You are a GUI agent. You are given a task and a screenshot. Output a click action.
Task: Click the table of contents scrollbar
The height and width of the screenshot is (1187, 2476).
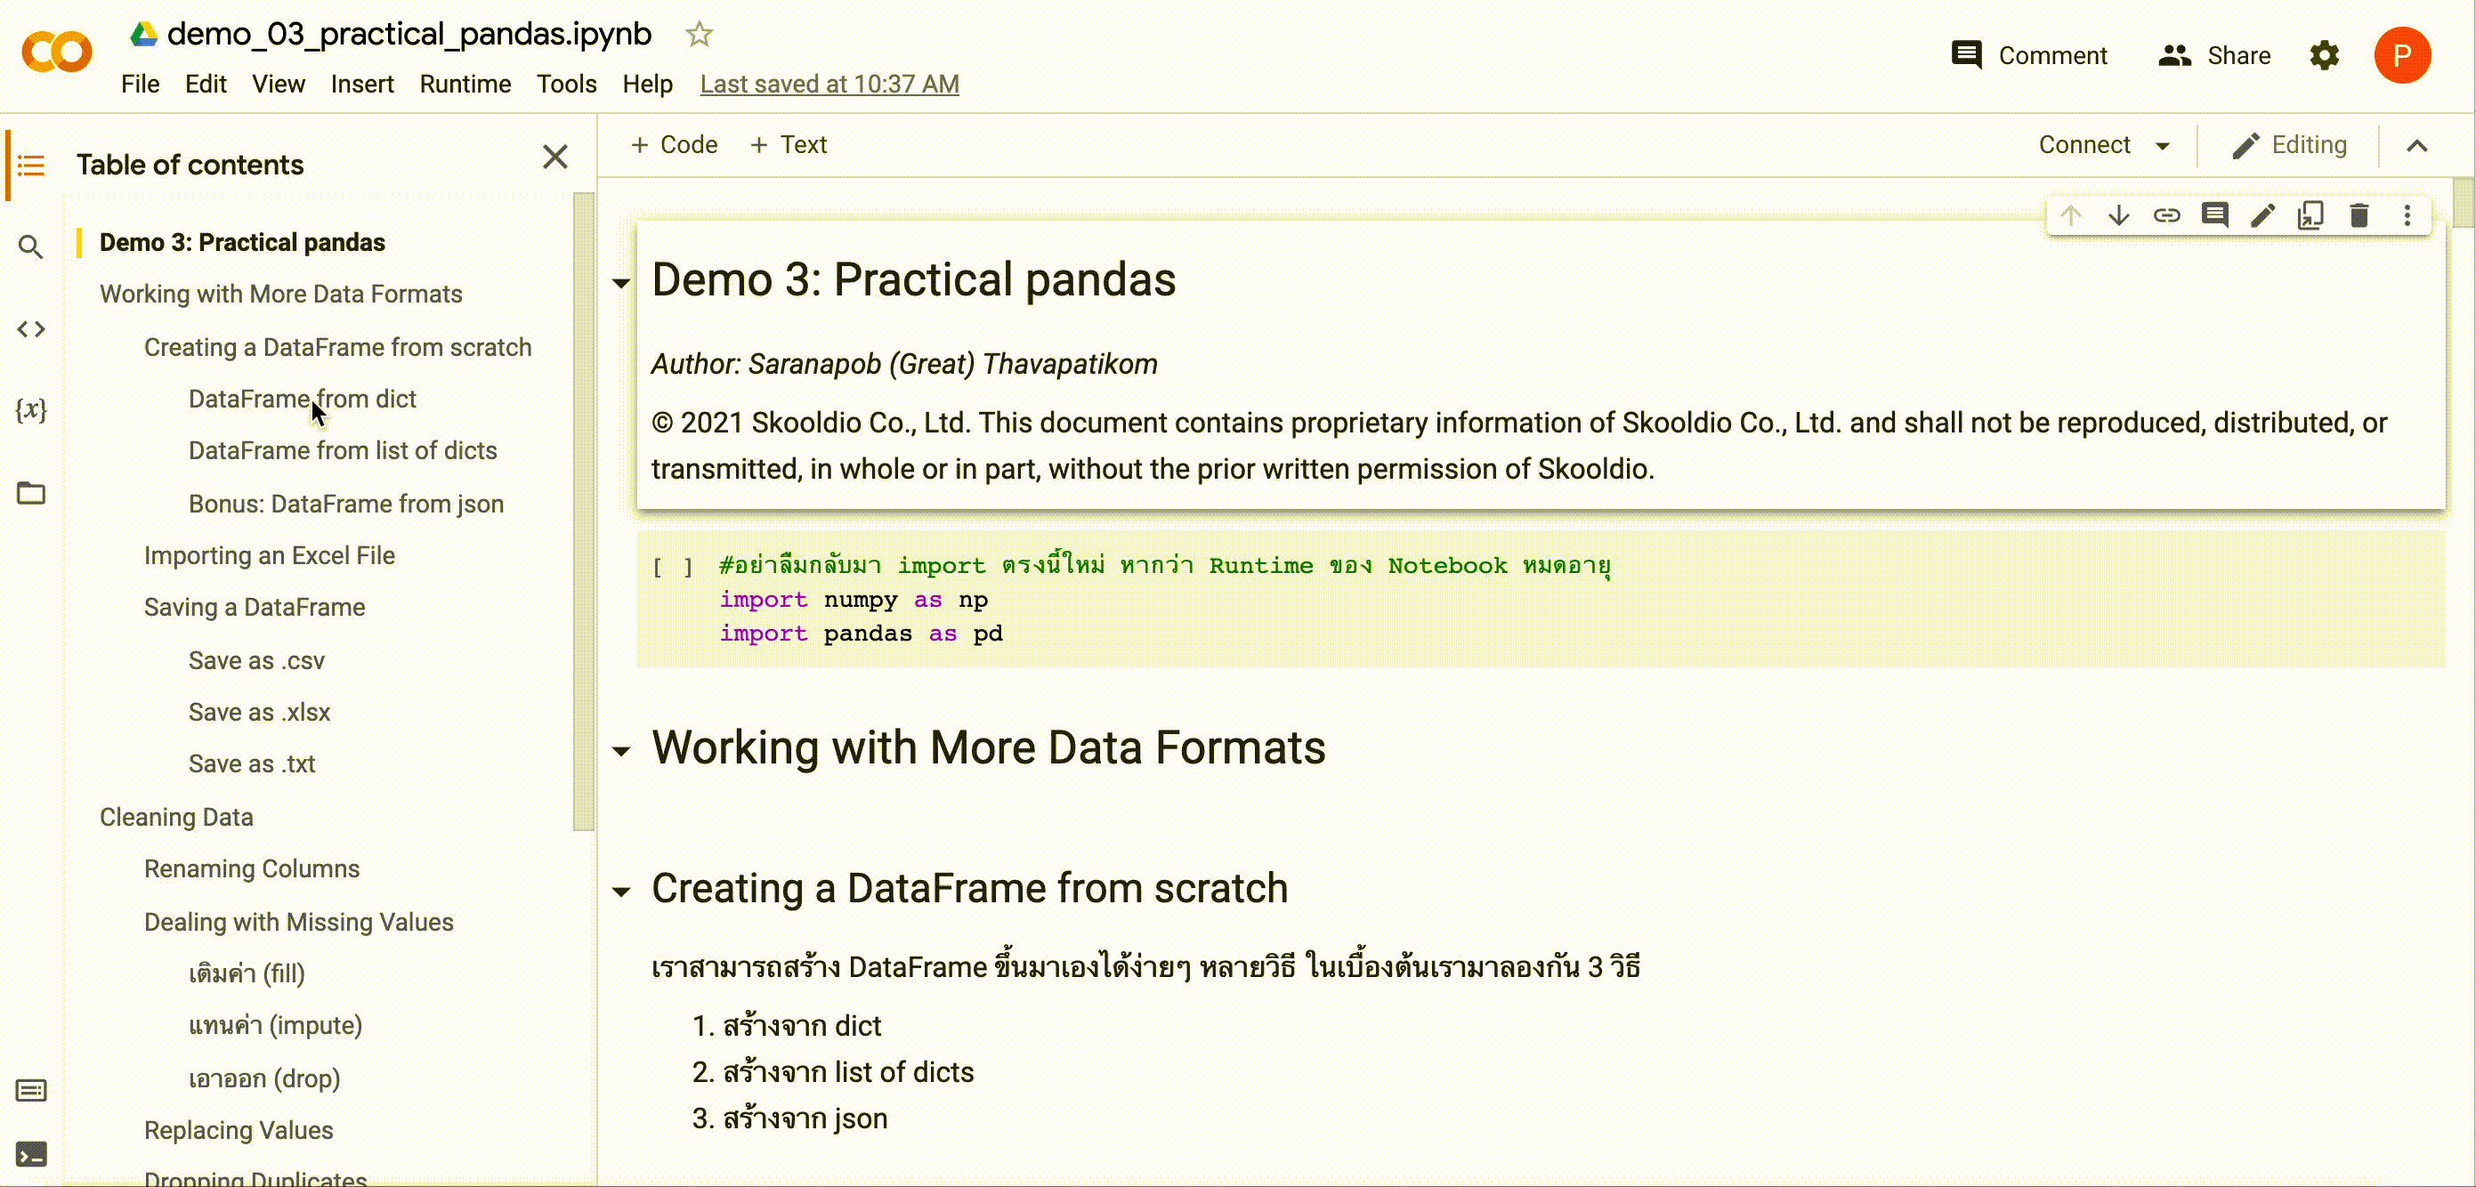click(582, 509)
